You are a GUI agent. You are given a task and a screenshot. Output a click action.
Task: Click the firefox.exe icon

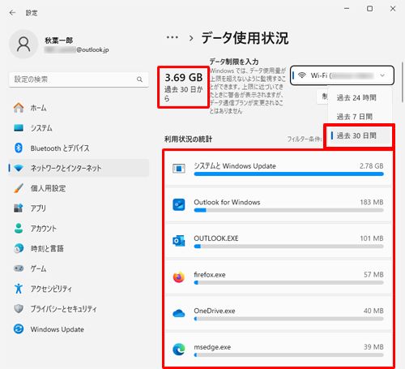(x=179, y=277)
